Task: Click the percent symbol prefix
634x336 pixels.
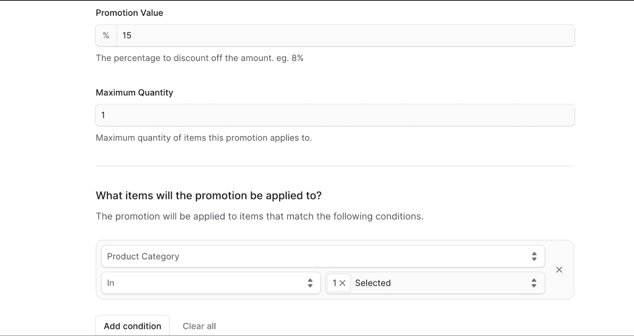Action: 106,36
